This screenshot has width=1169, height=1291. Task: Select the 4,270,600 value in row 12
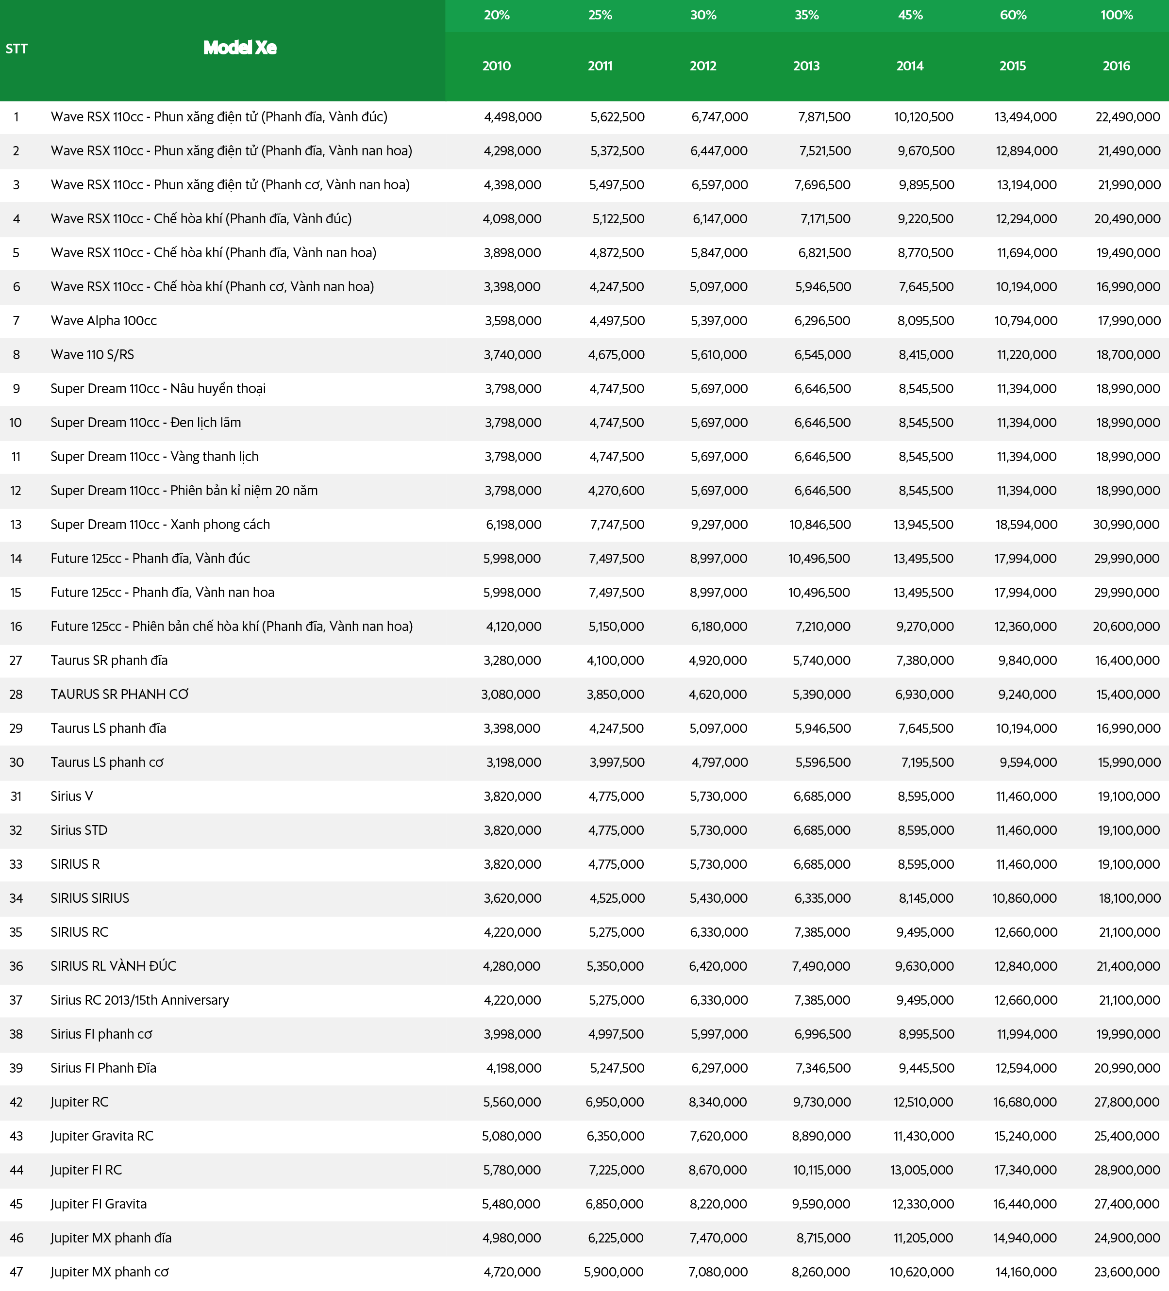coord(616,491)
